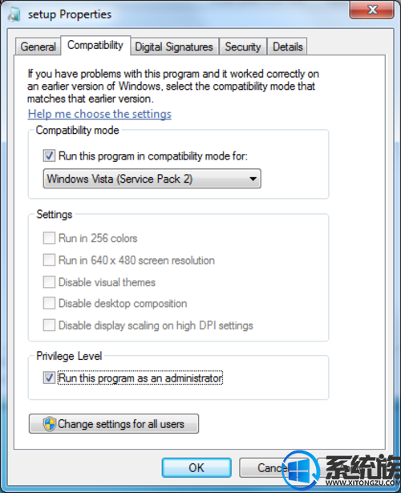Select the Security tab

(243, 46)
